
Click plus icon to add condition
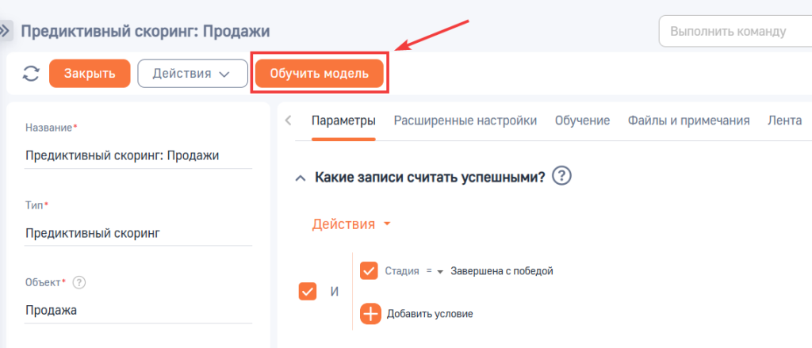coord(370,314)
